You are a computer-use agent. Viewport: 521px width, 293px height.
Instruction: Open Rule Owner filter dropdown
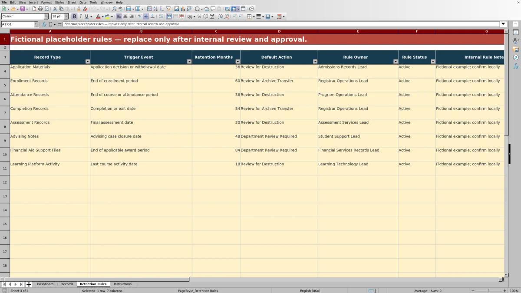396,62
